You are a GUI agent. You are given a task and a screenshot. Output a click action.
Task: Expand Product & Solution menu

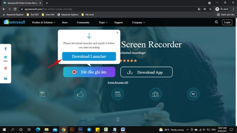43,22
